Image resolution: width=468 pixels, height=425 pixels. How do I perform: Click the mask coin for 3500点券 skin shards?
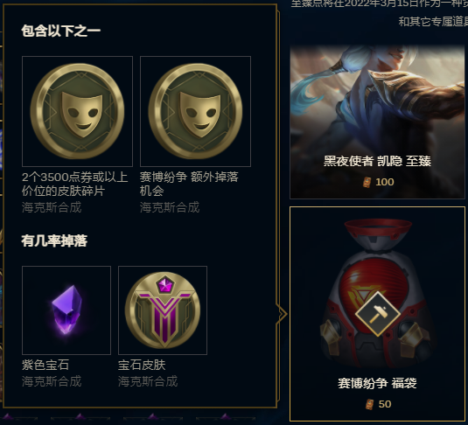[77, 111]
